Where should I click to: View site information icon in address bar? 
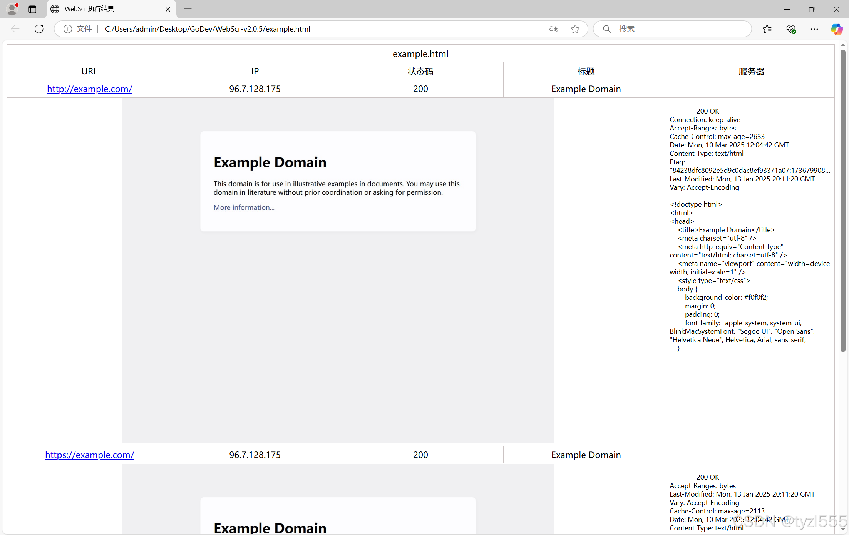(68, 29)
